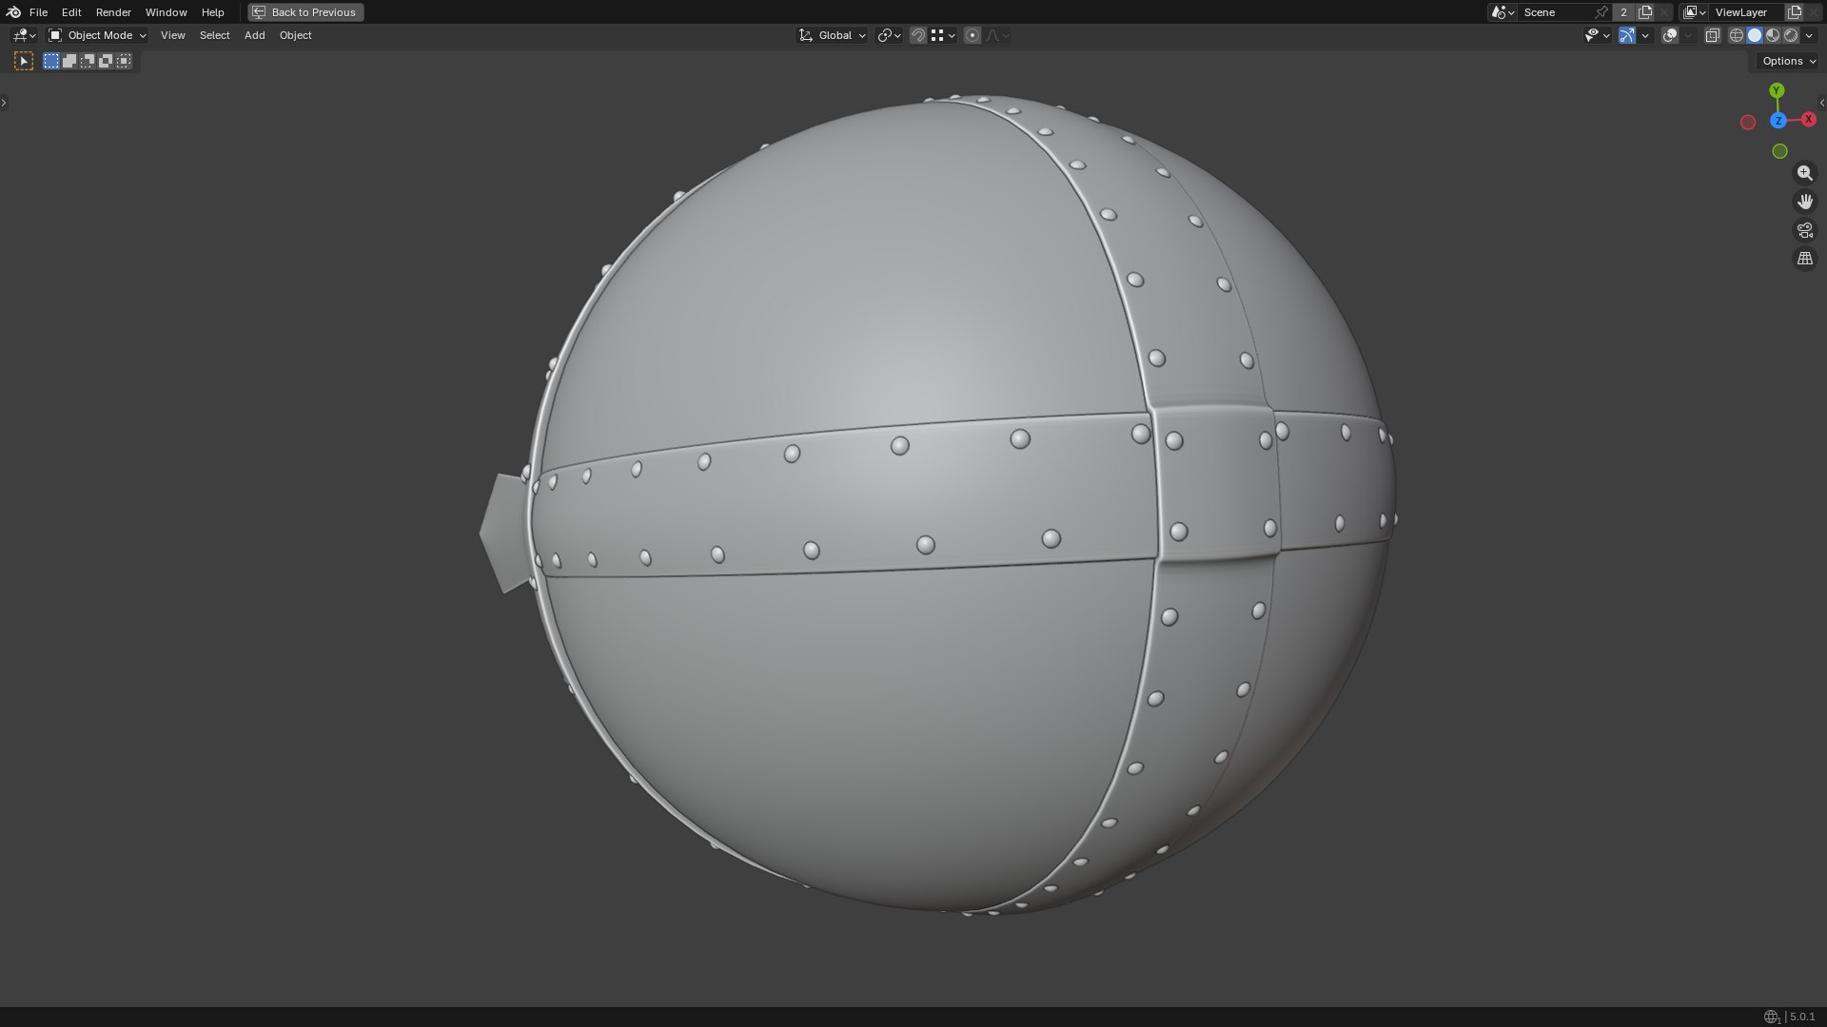The height and width of the screenshot is (1027, 1827).
Task: Click the blue Z axis gizmo ball
Action: 1778,121
